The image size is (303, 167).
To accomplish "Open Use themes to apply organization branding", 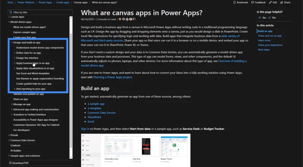I will click(x=40, y=79).
